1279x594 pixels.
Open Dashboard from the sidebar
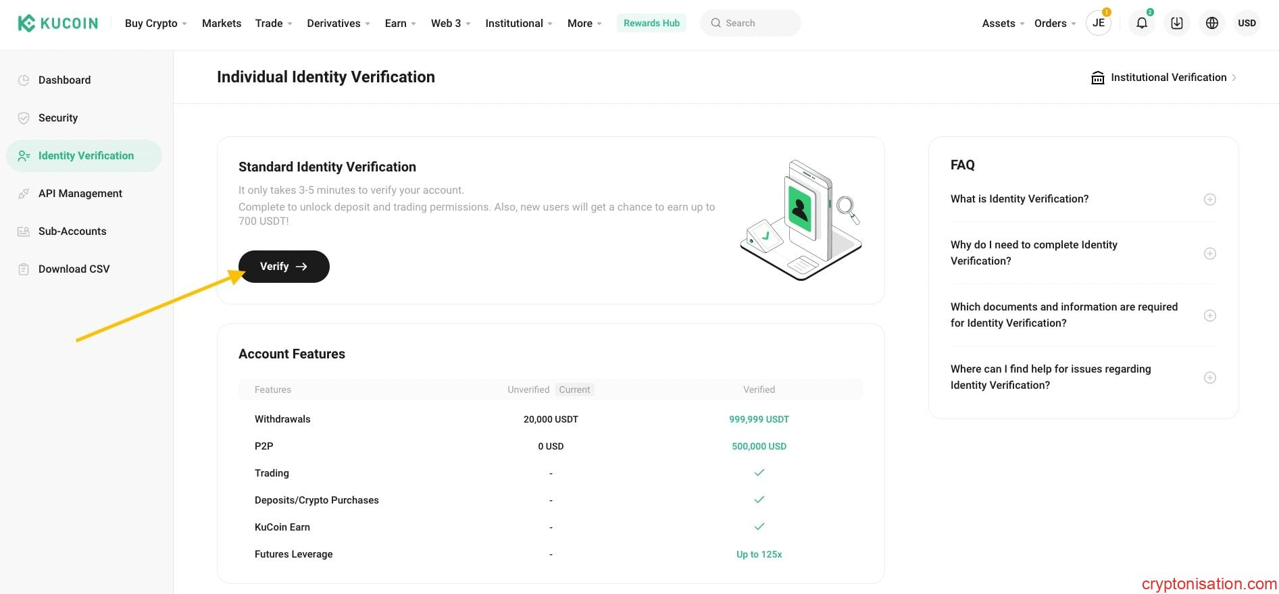pyautogui.click(x=64, y=80)
